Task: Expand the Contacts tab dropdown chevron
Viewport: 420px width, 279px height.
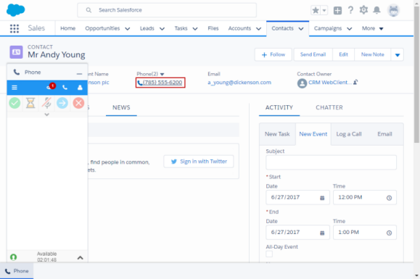Action: [x=301, y=28]
